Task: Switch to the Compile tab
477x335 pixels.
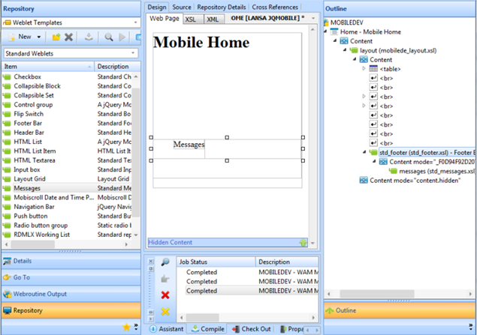Action: pyautogui.click(x=208, y=329)
